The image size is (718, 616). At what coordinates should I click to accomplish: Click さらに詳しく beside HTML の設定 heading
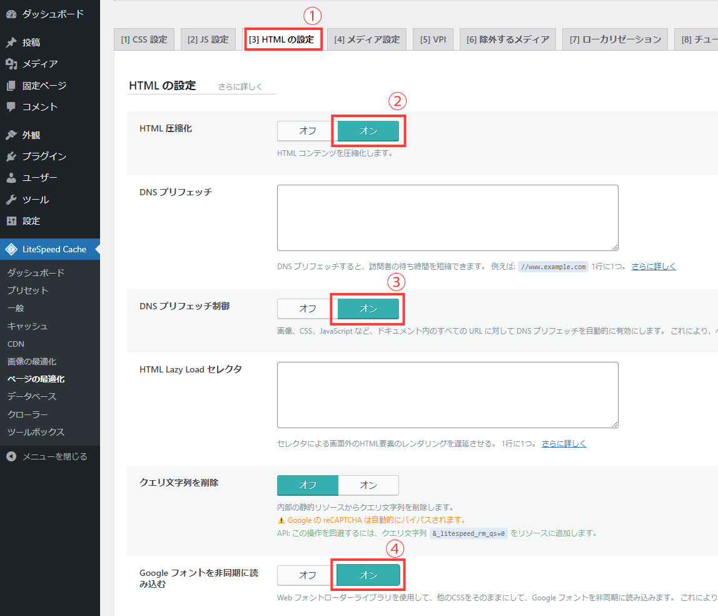pyautogui.click(x=240, y=86)
